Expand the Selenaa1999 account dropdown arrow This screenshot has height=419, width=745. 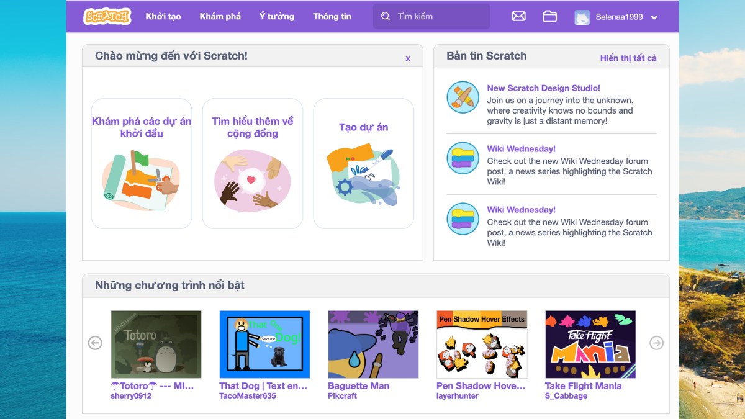pos(654,17)
